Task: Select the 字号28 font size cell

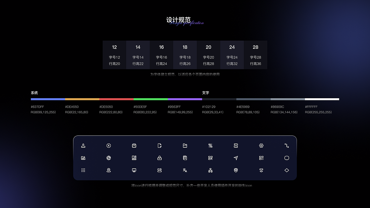Action: click(x=255, y=55)
